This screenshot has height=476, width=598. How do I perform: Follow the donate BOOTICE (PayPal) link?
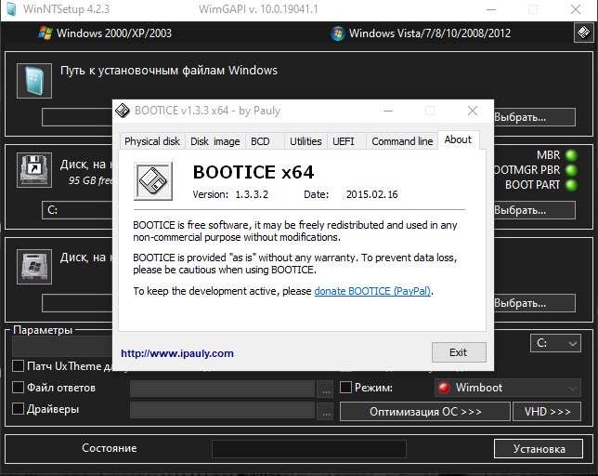pyautogui.click(x=372, y=291)
